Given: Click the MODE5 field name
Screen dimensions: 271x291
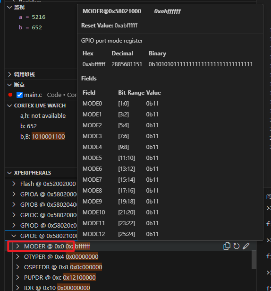Looking at the screenshot, I should coord(92,158).
